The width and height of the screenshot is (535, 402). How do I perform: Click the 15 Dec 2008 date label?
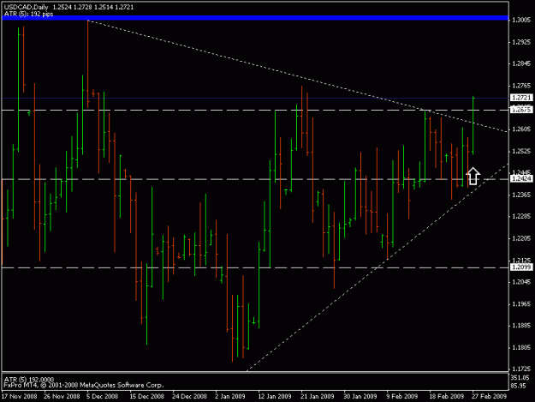[146, 396]
